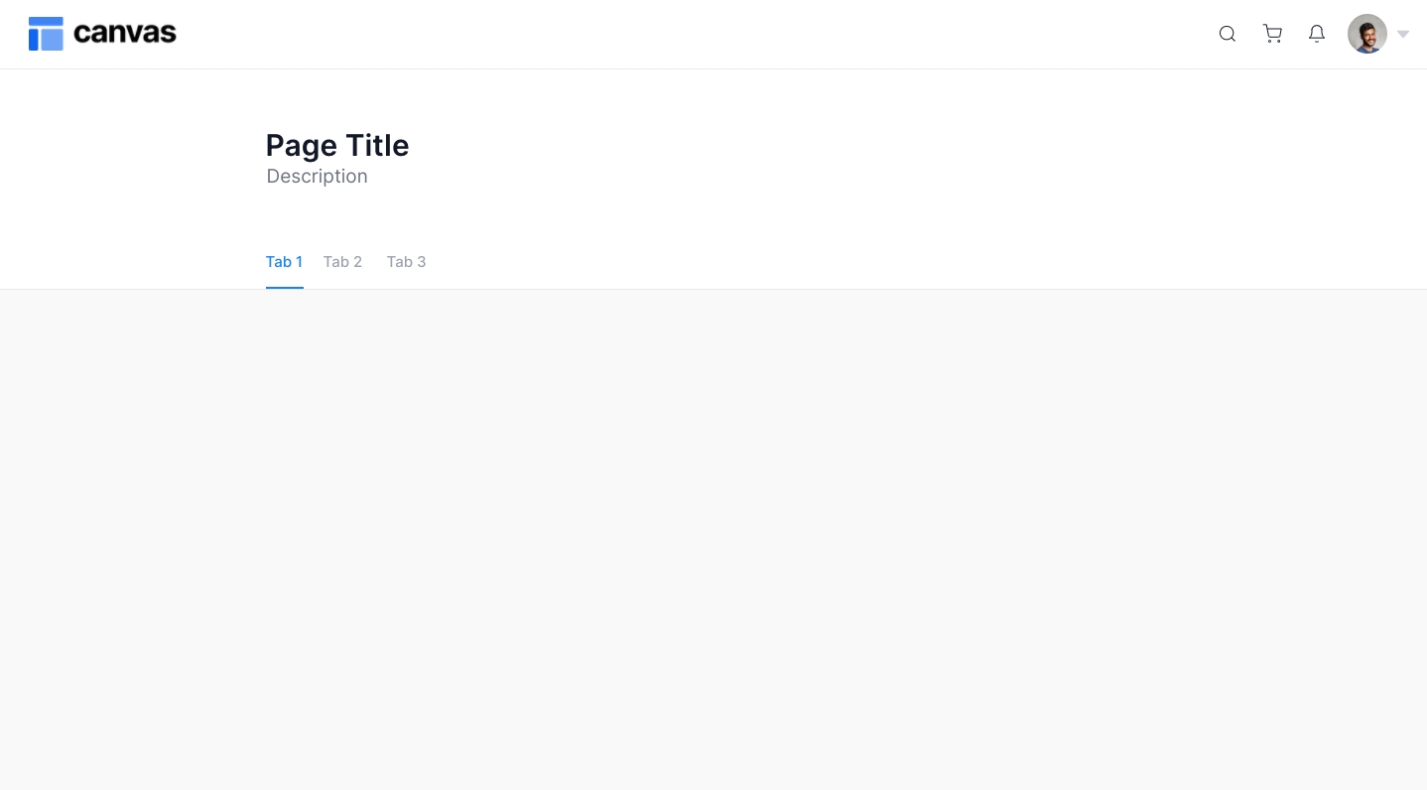Screen dimensions: 1427x790
Task: Open the shopping cart
Action: pyautogui.click(x=1272, y=34)
